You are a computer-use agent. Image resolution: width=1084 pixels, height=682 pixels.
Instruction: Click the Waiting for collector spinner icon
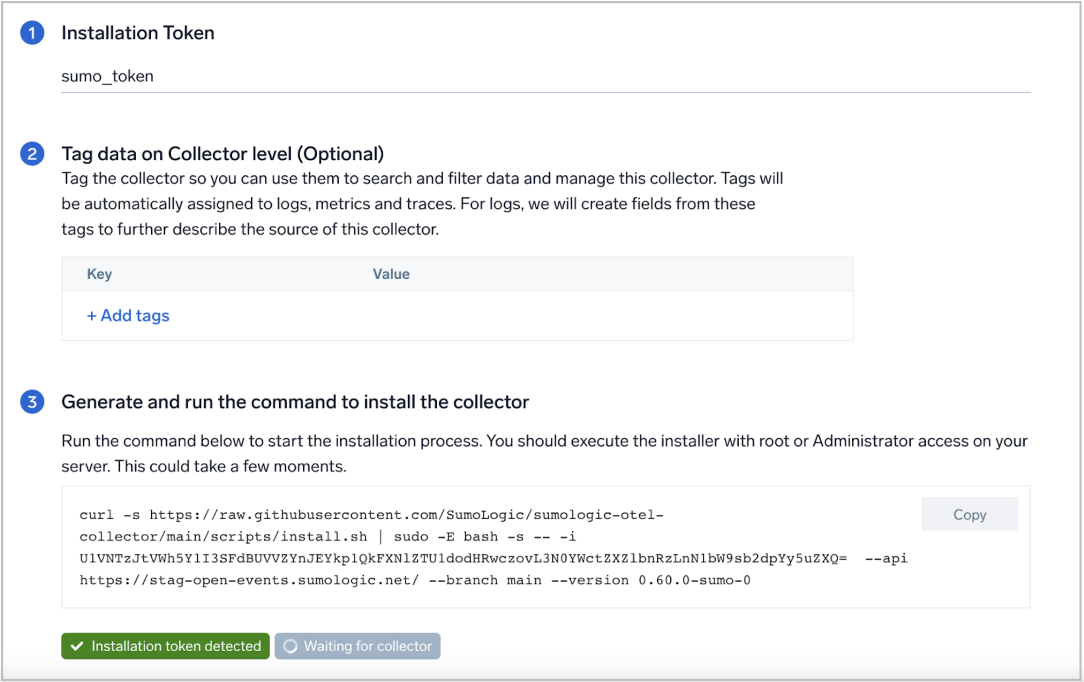pos(290,646)
